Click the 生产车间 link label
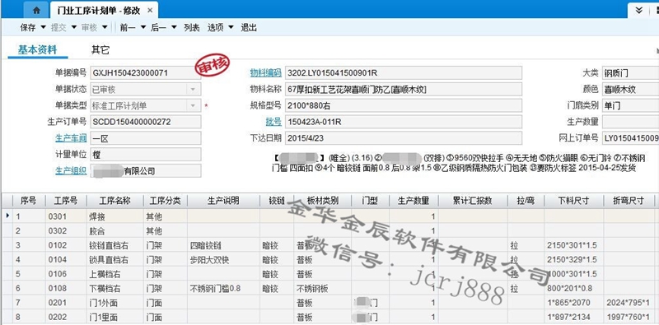This screenshot has width=659, height=325. click(71, 137)
